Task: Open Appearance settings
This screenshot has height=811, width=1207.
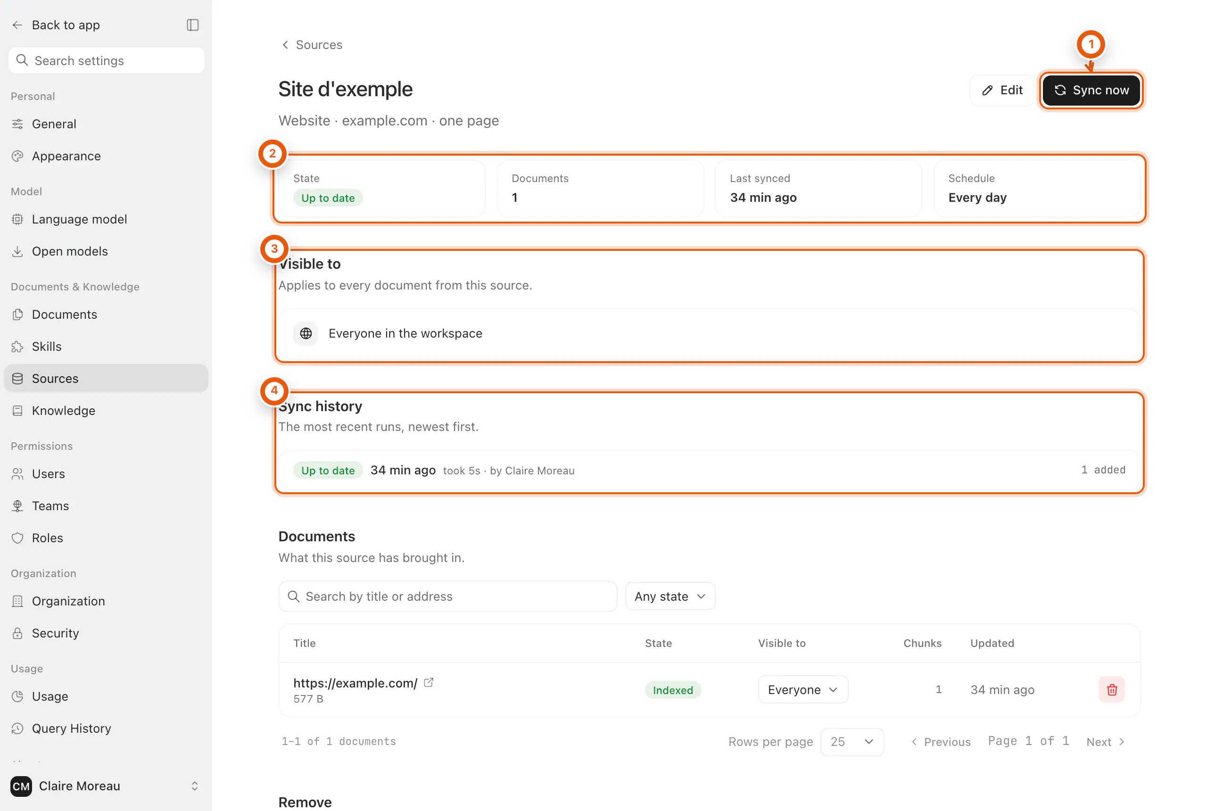Action: coord(106,156)
